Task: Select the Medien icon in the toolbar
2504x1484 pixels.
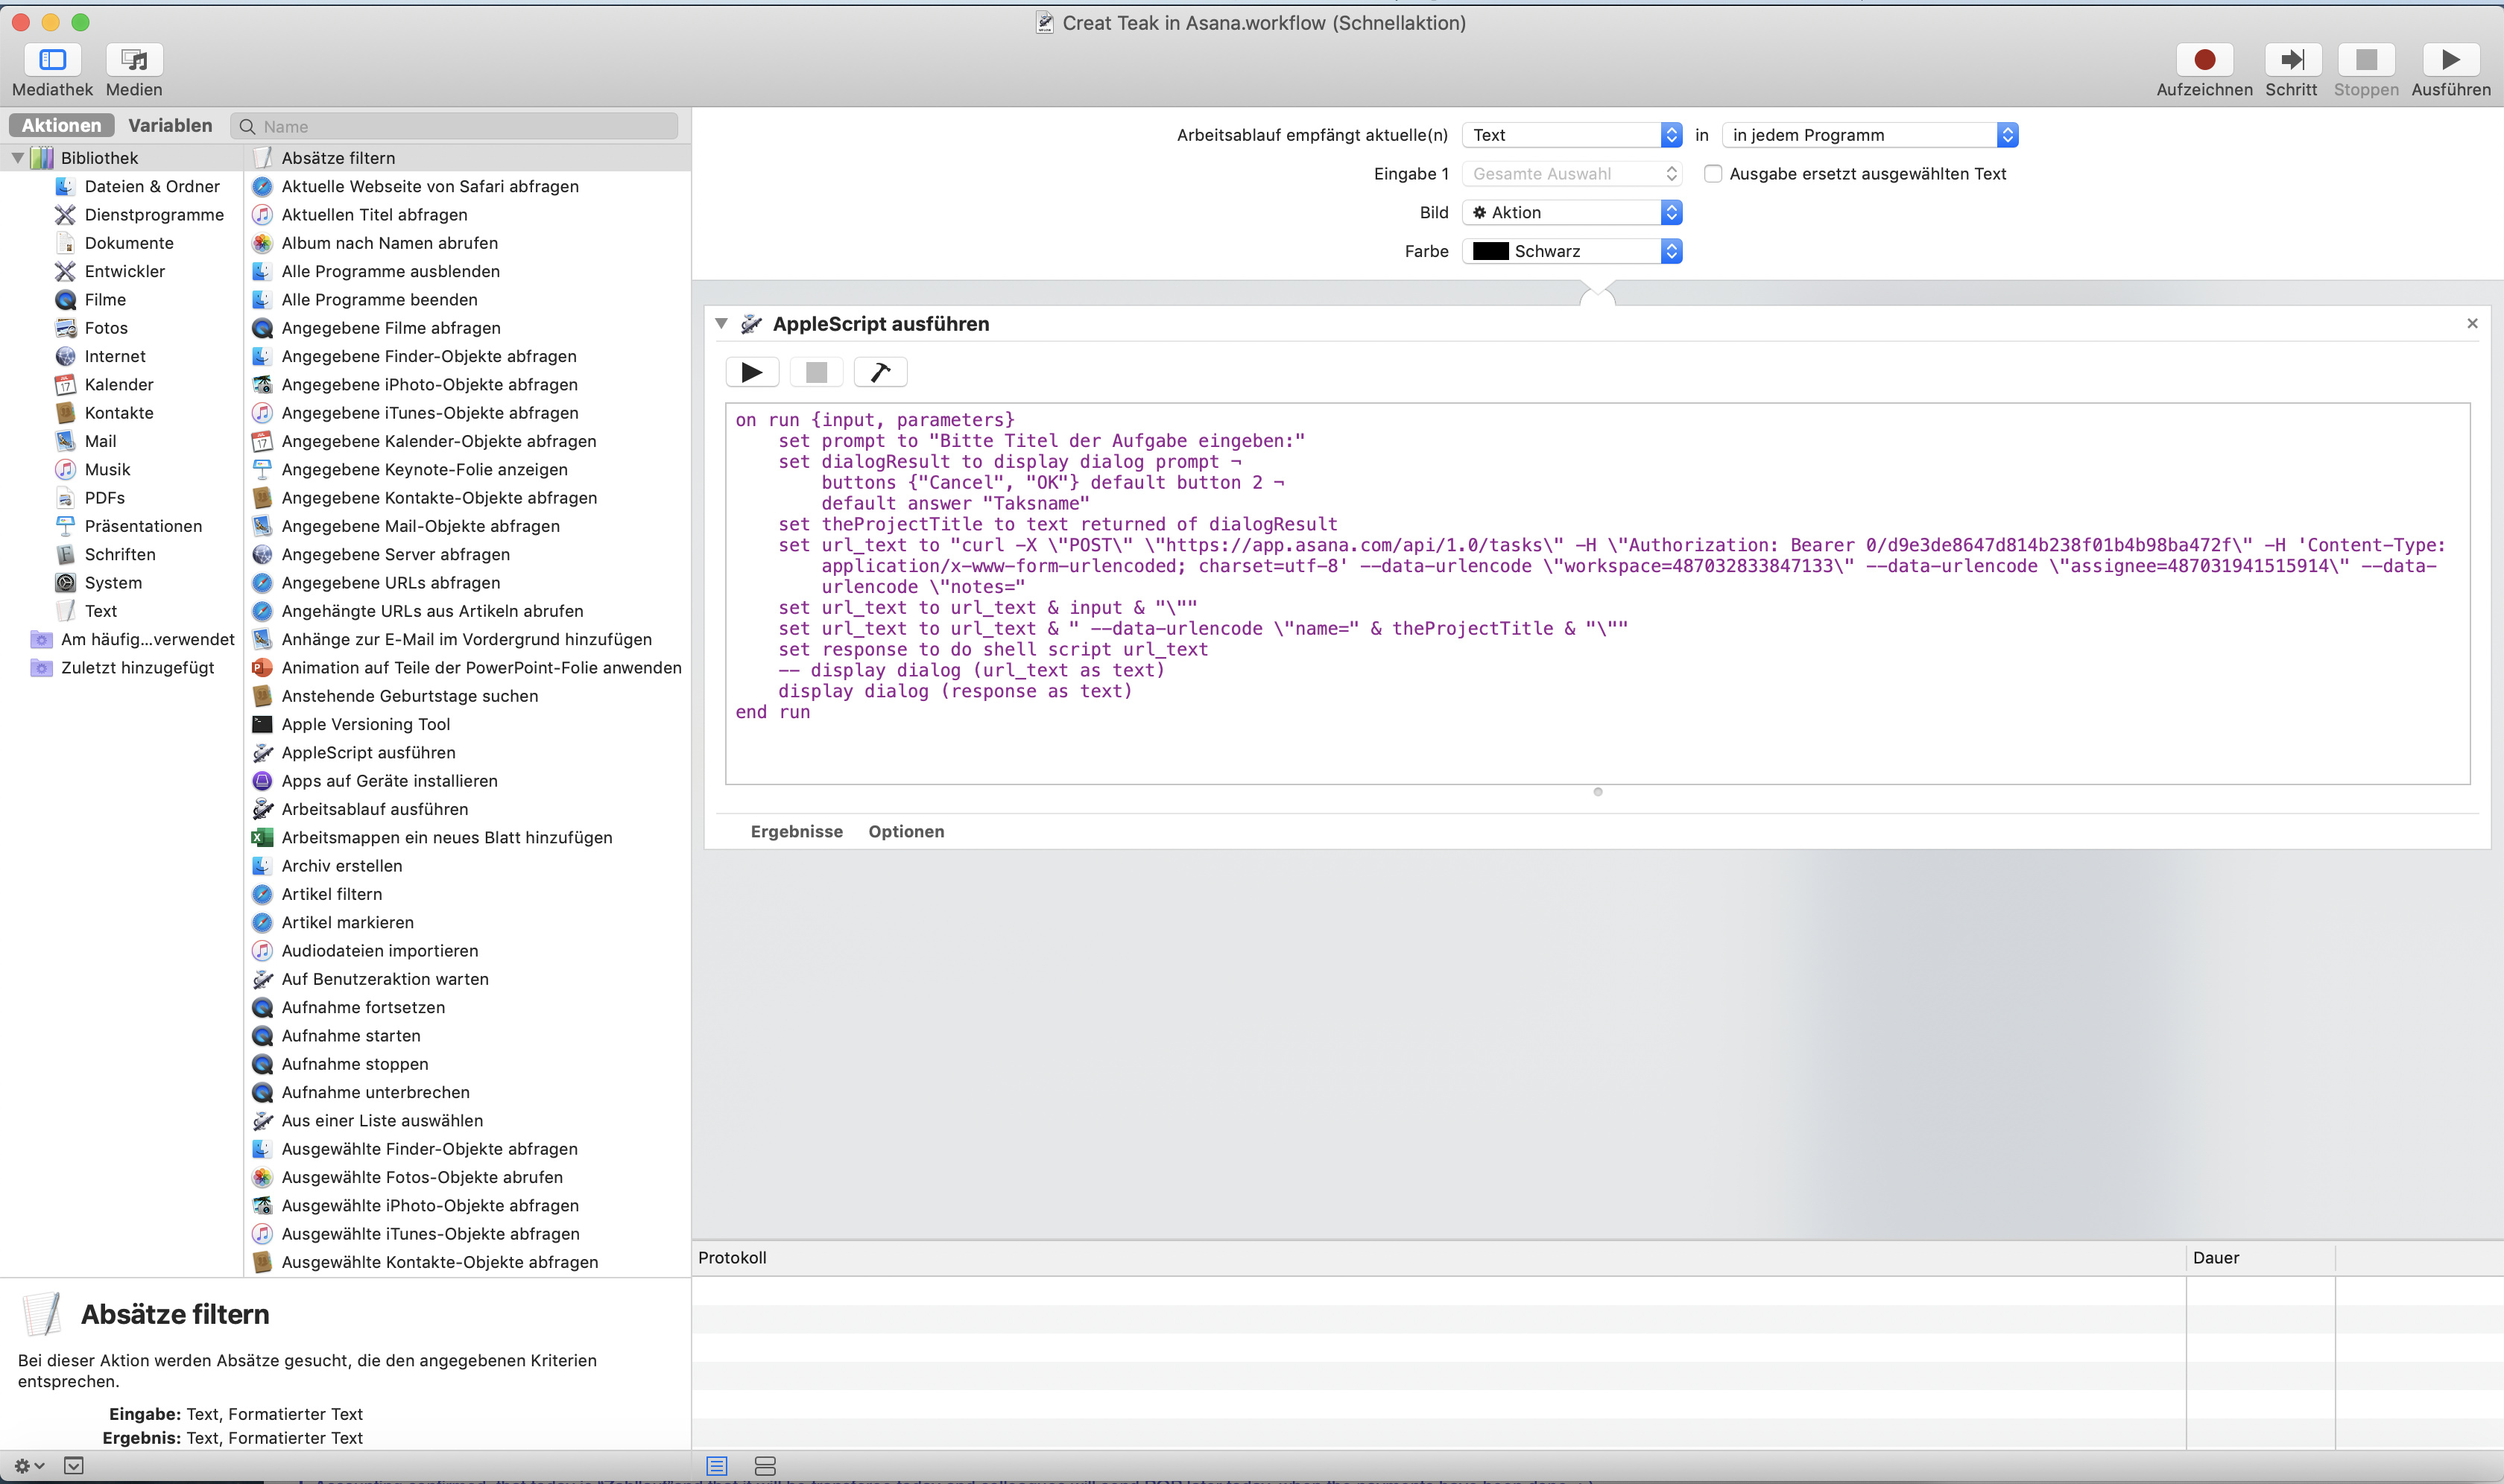Action: point(133,60)
